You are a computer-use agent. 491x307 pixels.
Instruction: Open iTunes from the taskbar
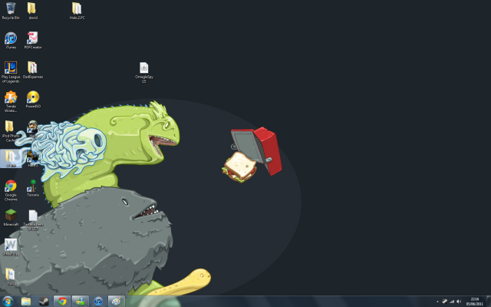coord(97,301)
